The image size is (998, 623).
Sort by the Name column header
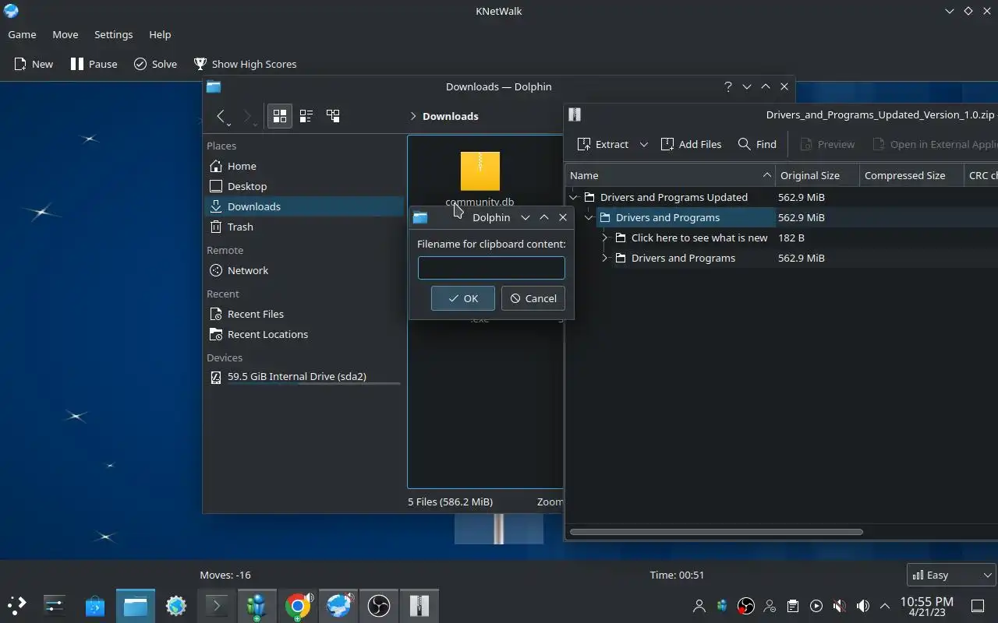pos(670,175)
